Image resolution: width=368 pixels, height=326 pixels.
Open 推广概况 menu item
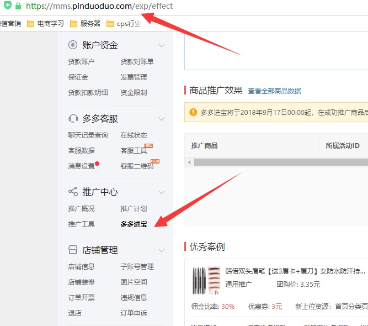pyautogui.click(x=81, y=209)
